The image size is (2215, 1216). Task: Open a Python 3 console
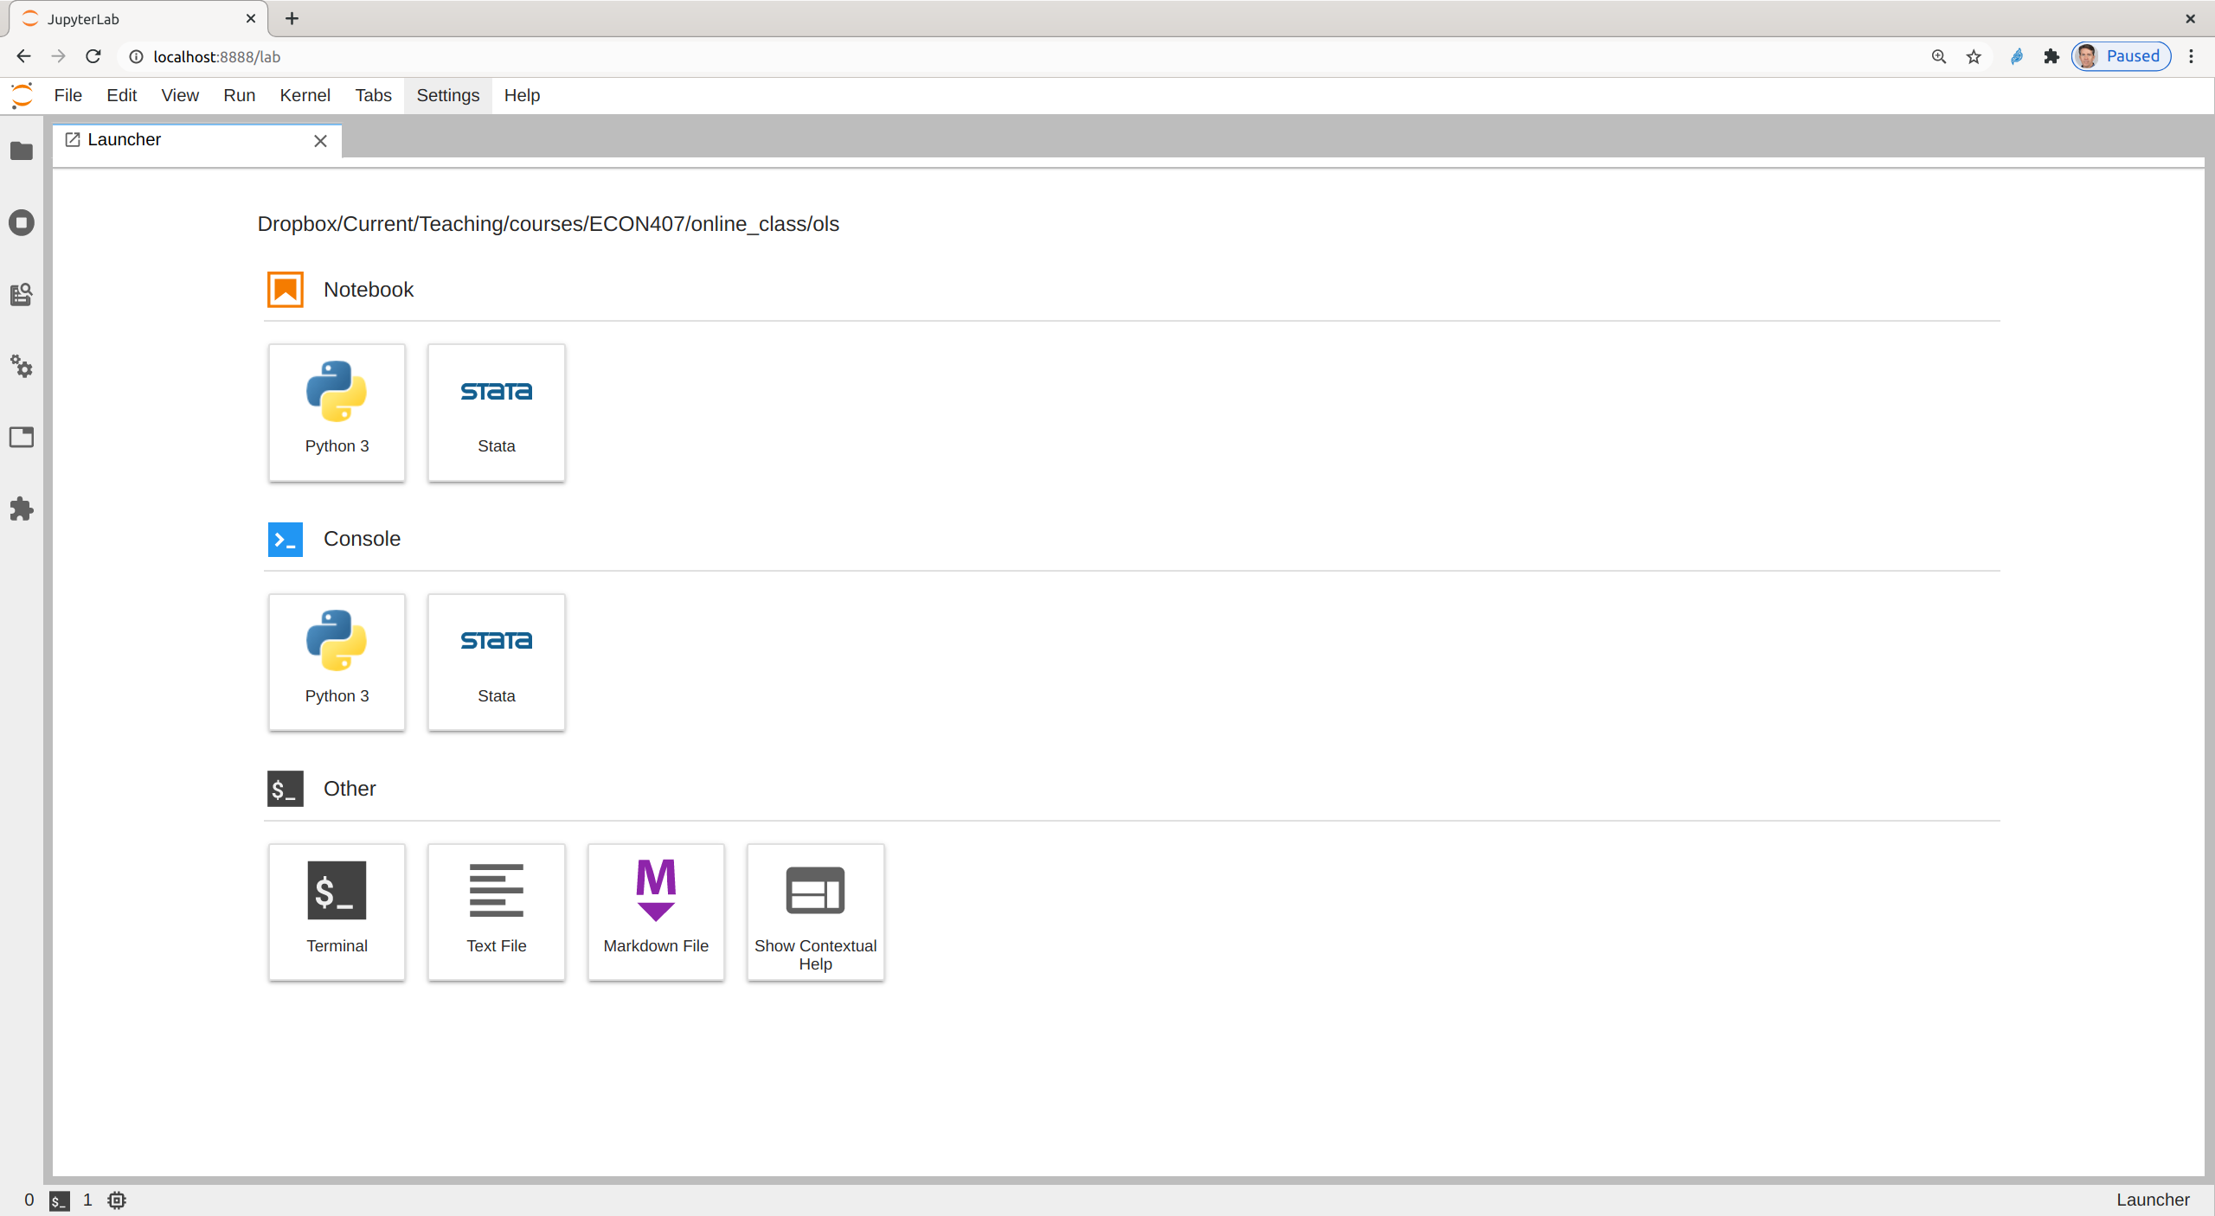coord(337,662)
